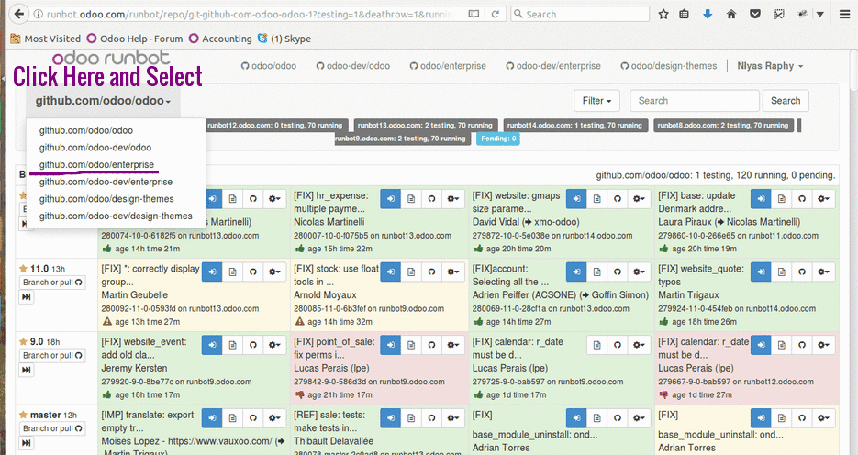Choose github.com/odoo/enterprise in dropdown list

click(96, 164)
